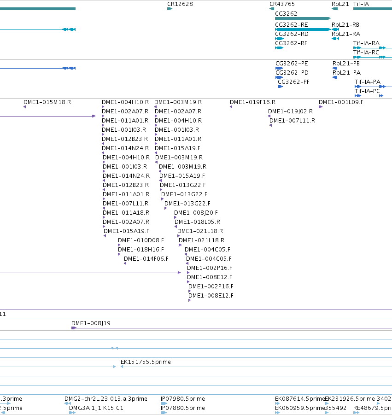
Task: Select protein Tif-IA-PC label
Action: pyautogui.click(x=368, y=91)
